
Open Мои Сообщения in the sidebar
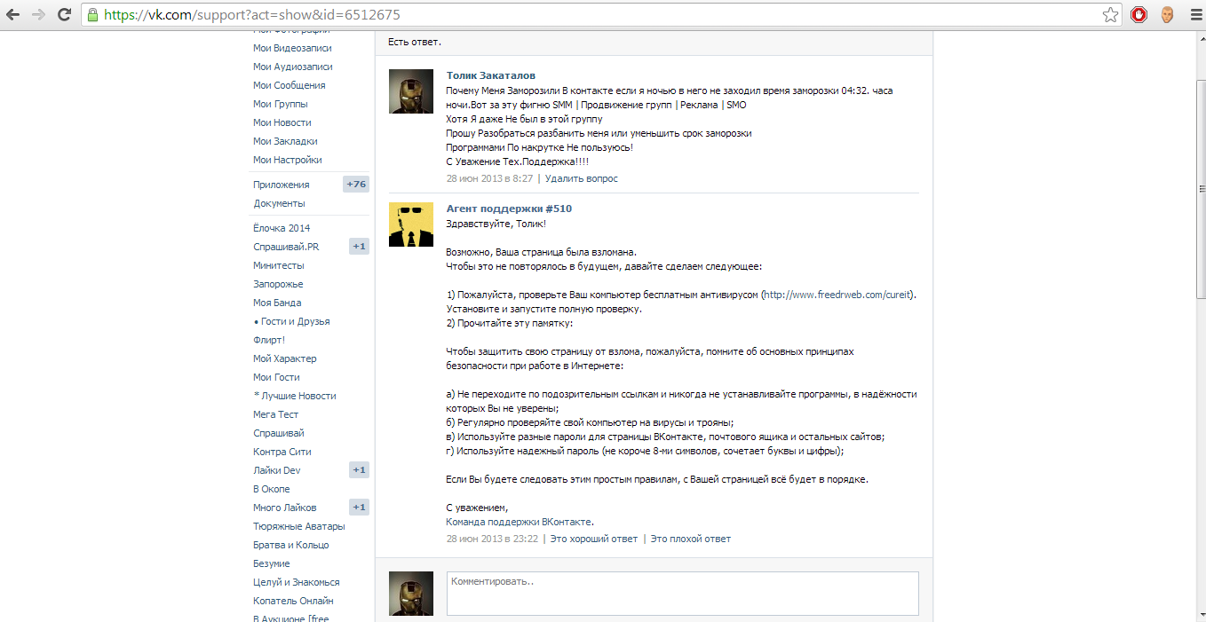[x=289, y=85]
